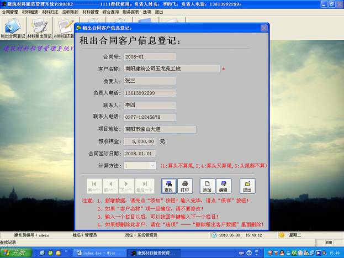
Task: Close the 租出合同客户信息登记 dialog
Action: (x=264, y=27)
